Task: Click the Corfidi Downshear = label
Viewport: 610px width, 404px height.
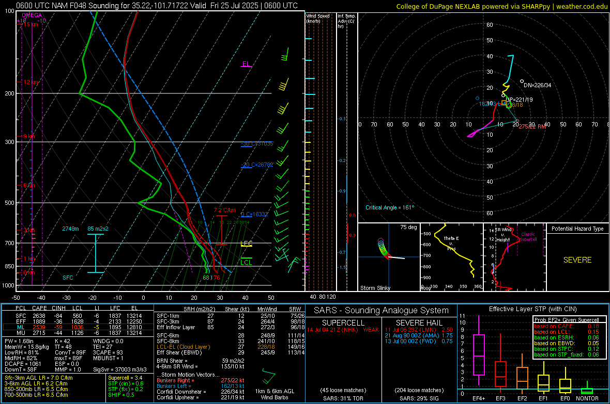Action: [x=181, y=392]
